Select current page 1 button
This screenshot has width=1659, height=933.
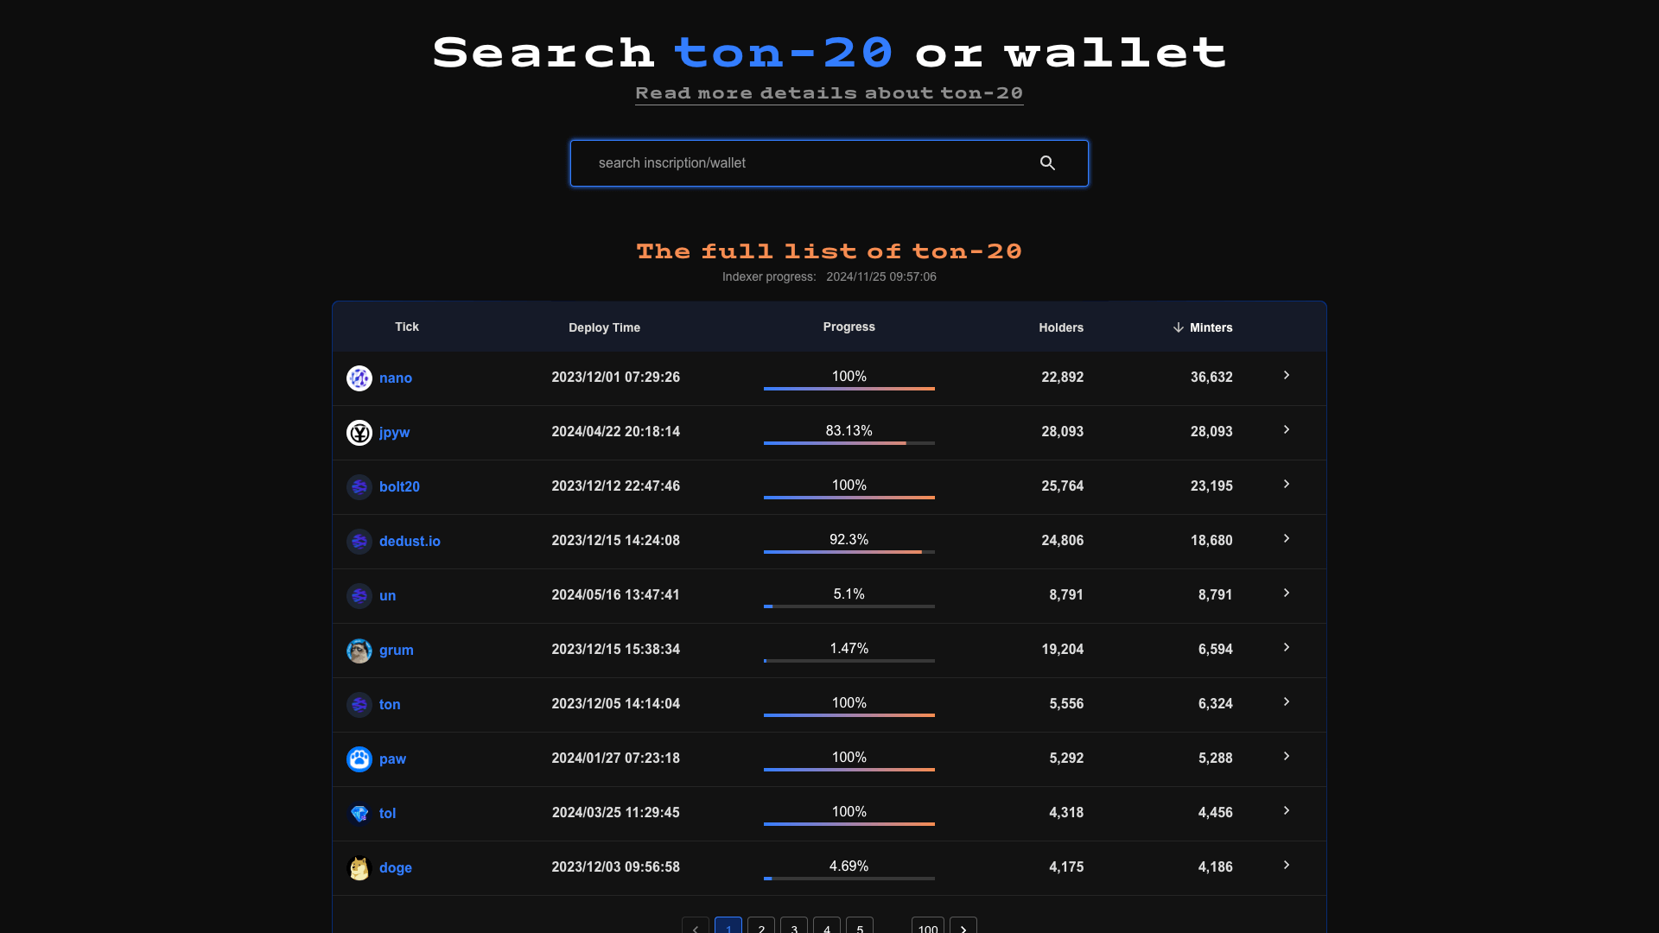point(728,926)
